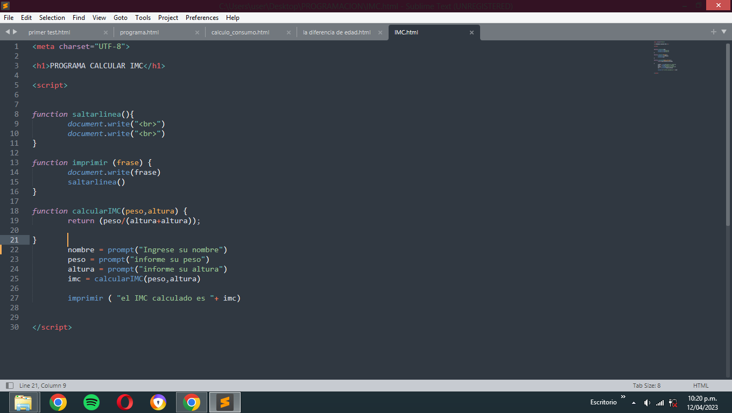Change the HTML syntax selector
The image size is (732, 413).
pos(701,386)
